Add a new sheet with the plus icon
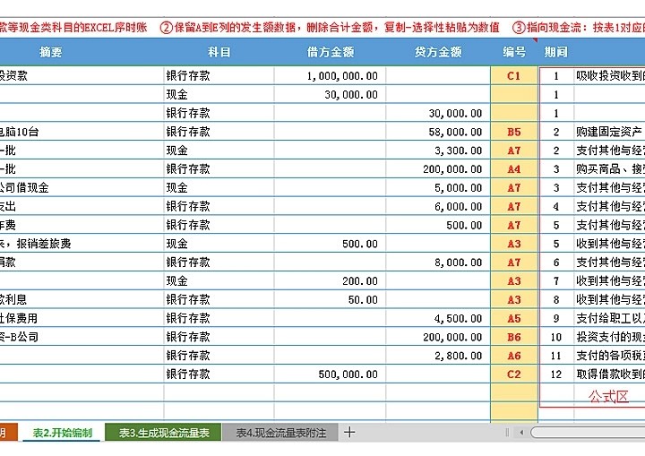 click(x=349, y=432)
